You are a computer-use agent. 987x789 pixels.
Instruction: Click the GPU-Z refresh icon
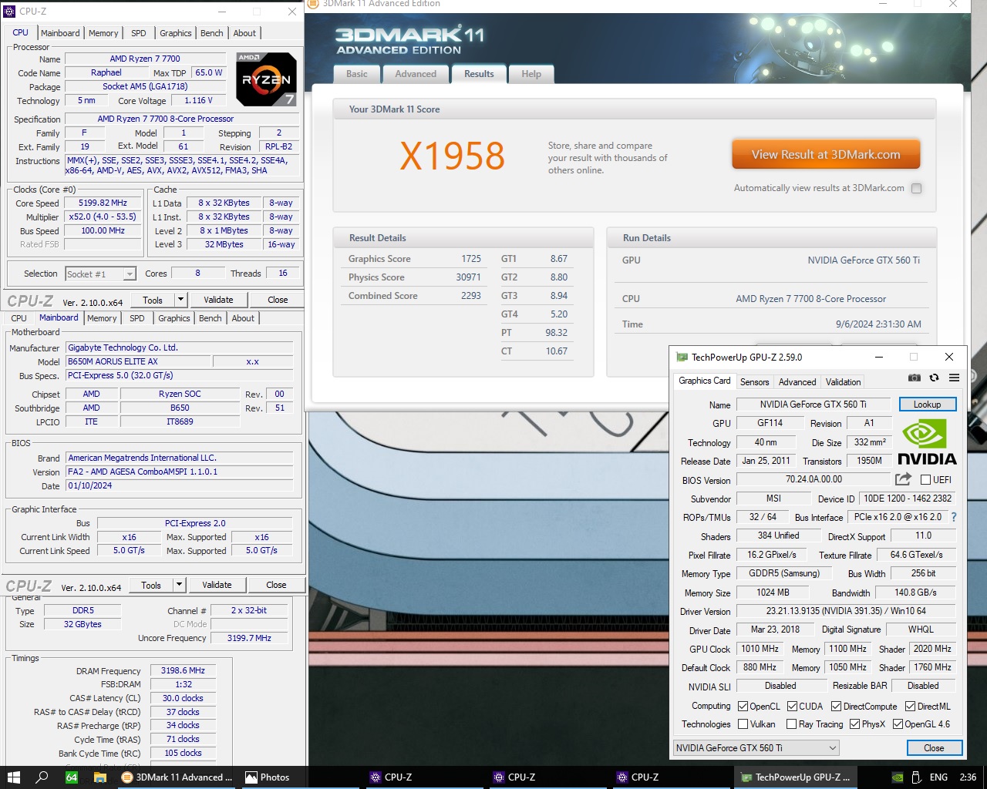[934, 378]
